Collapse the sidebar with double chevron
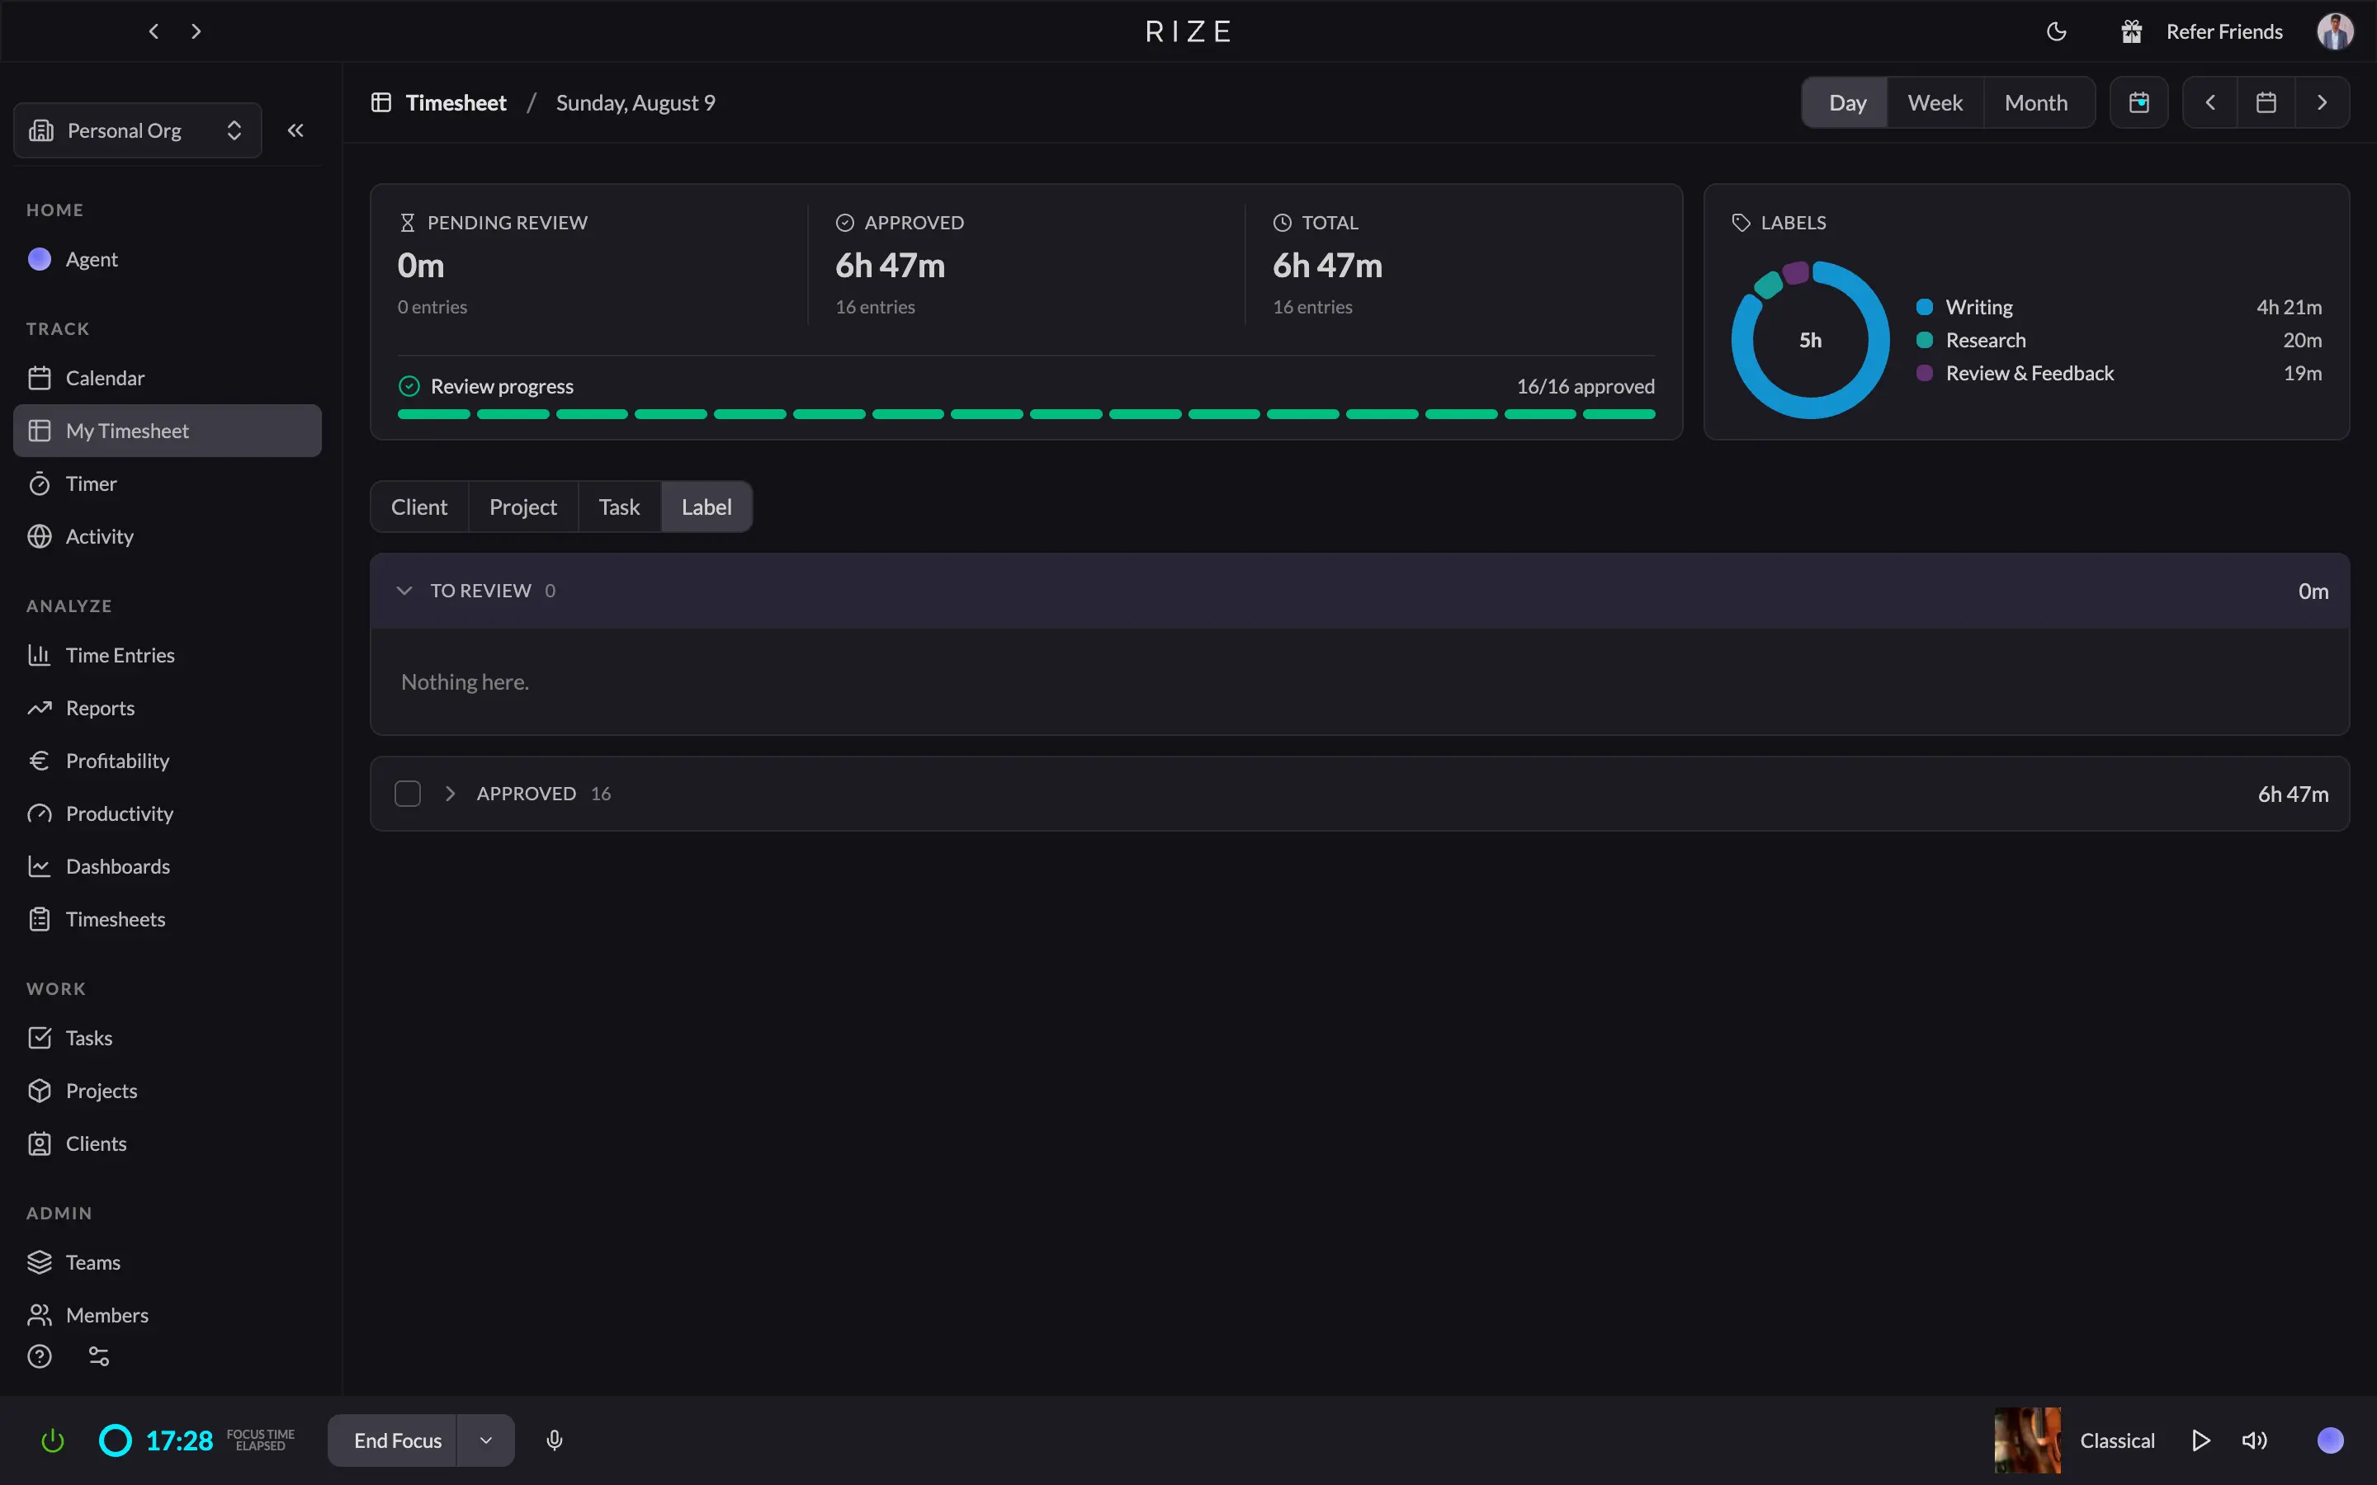This screenshot has width=2377, height=1485. point(295,130)
